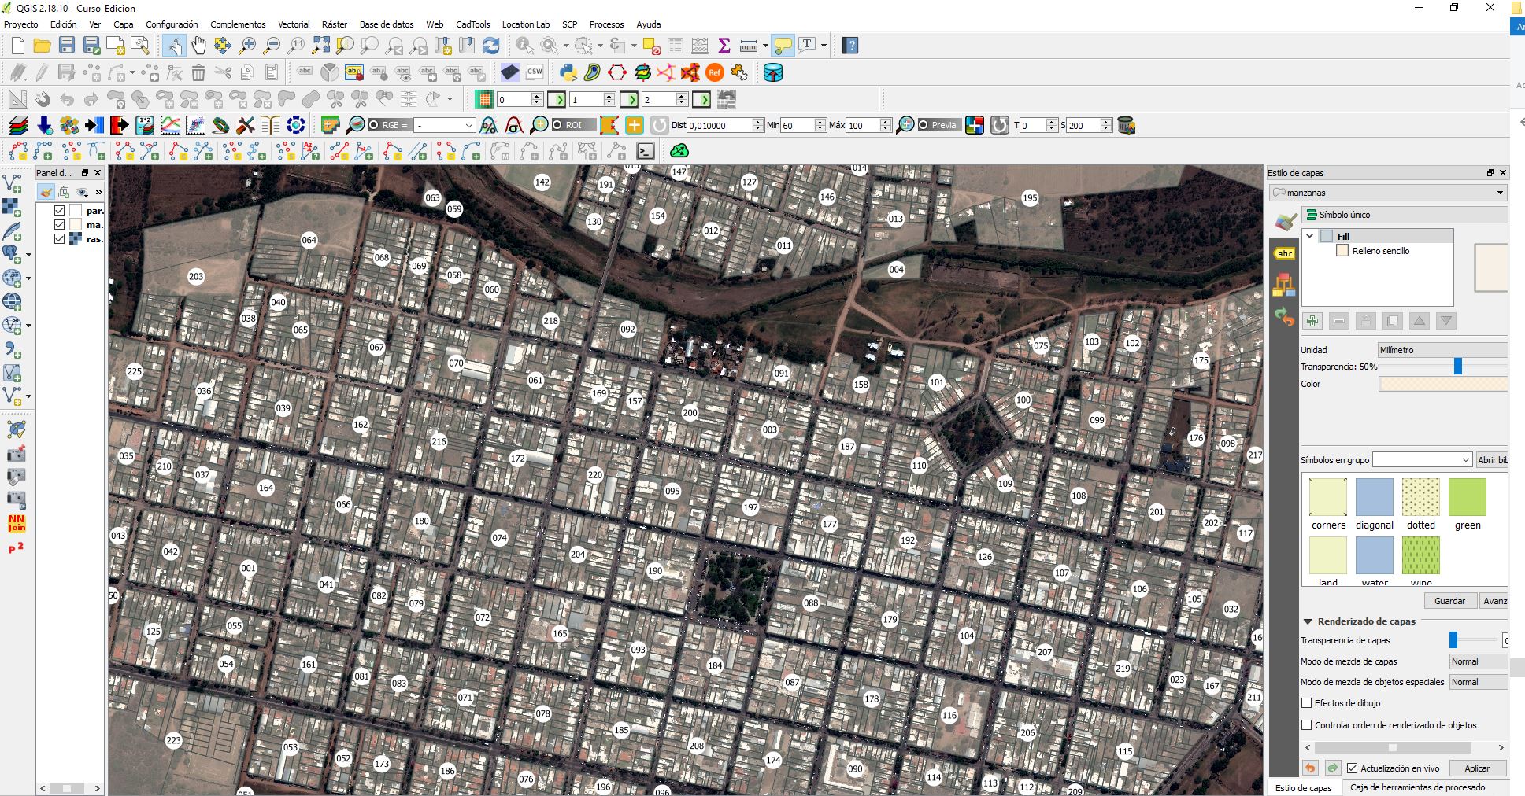1525x796 pixels.
Task: Open the NN Join plugin
Action: [17, 523]
